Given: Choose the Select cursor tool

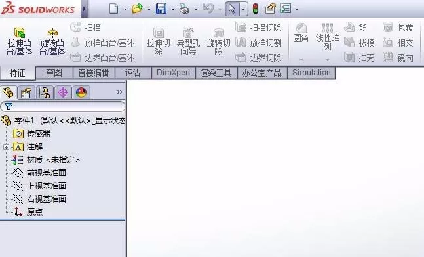Looking at the screenshot, I should (x=232, y=9).
